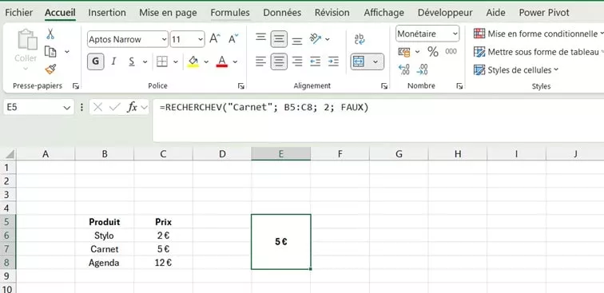Apply the red font color A
Screen dimensions: 604x293
(x=222, y=61)
